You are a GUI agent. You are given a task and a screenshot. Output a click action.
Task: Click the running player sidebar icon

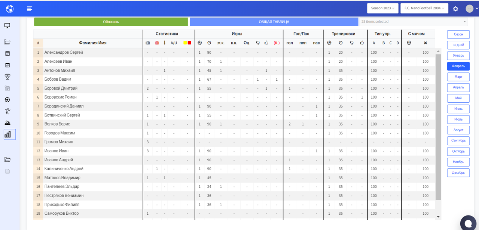pyautogui.click(x=7, y=111)
